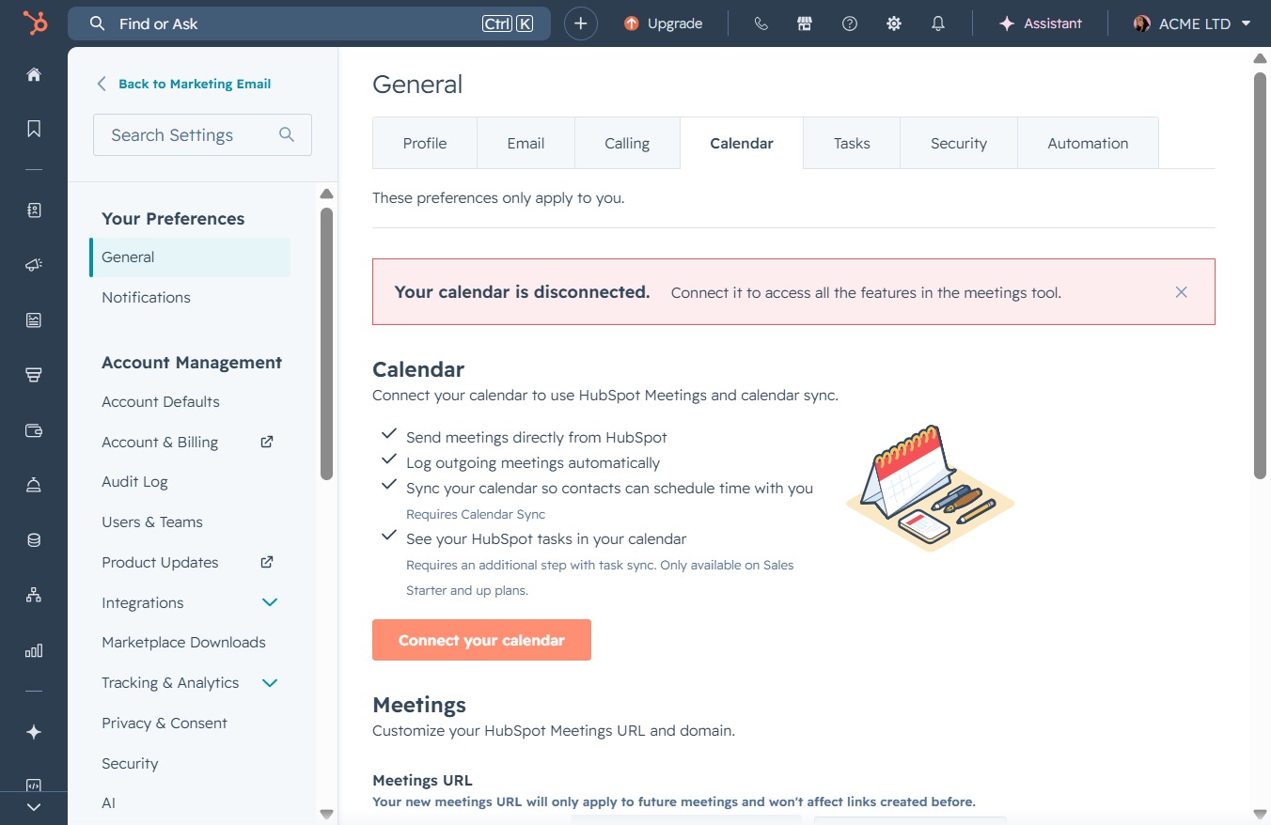Image resolution: width=1271 pixels, height=825 pixels.
Task: Open the Service bell icon in left rail
Action: [34, 485]
